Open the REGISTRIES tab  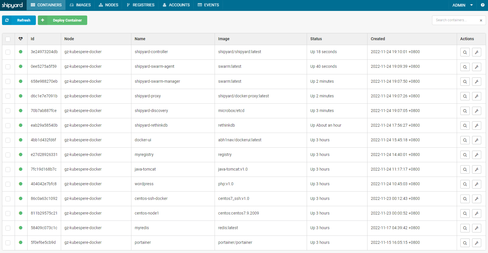click(141, 5)
